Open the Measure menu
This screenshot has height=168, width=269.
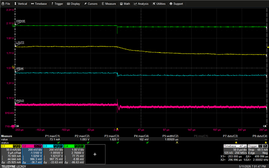tap(109, 4)
